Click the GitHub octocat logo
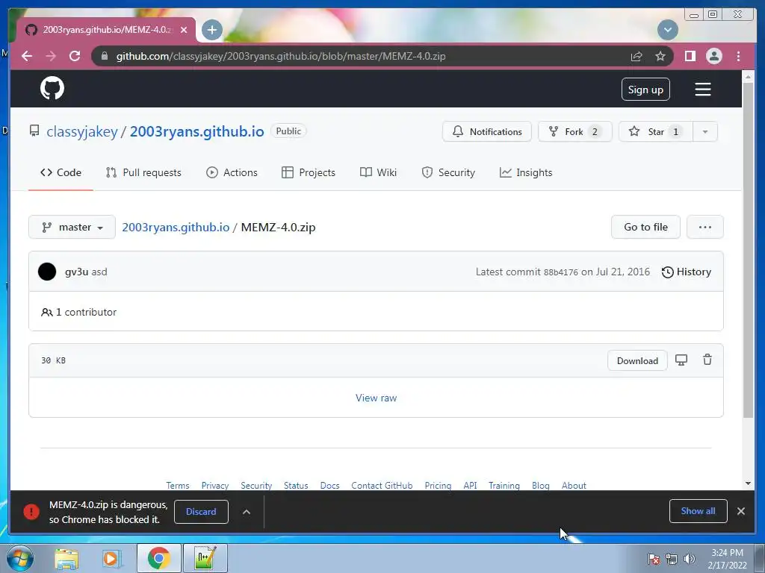765x573 pixels. tap(52, 88)
